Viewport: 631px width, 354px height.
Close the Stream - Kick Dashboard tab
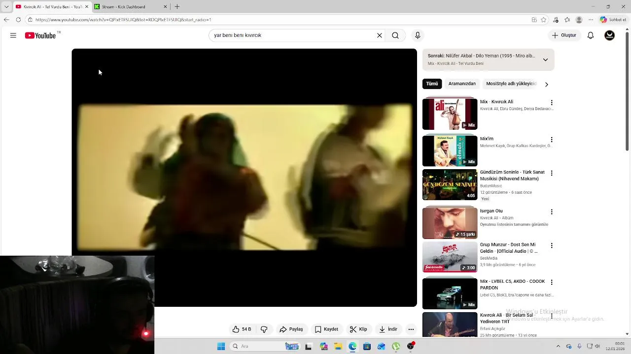pyautogui.click(x=165, y=7)
